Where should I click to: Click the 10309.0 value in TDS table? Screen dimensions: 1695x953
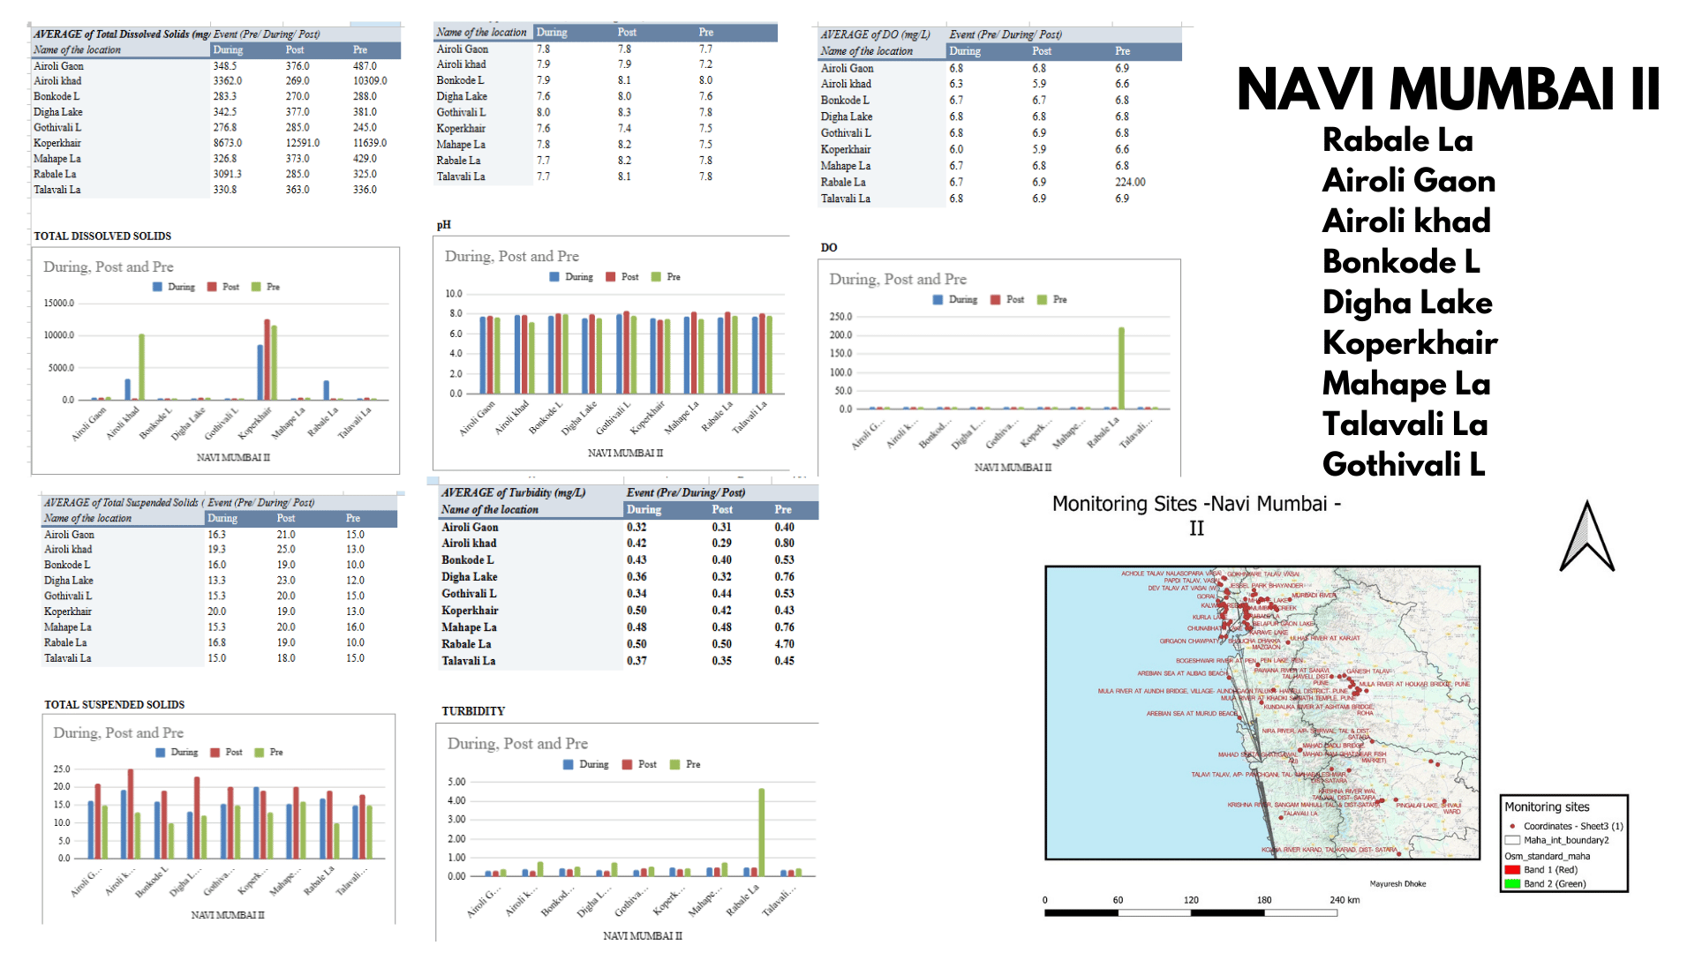pyautogui.click(x=370, y=81)
